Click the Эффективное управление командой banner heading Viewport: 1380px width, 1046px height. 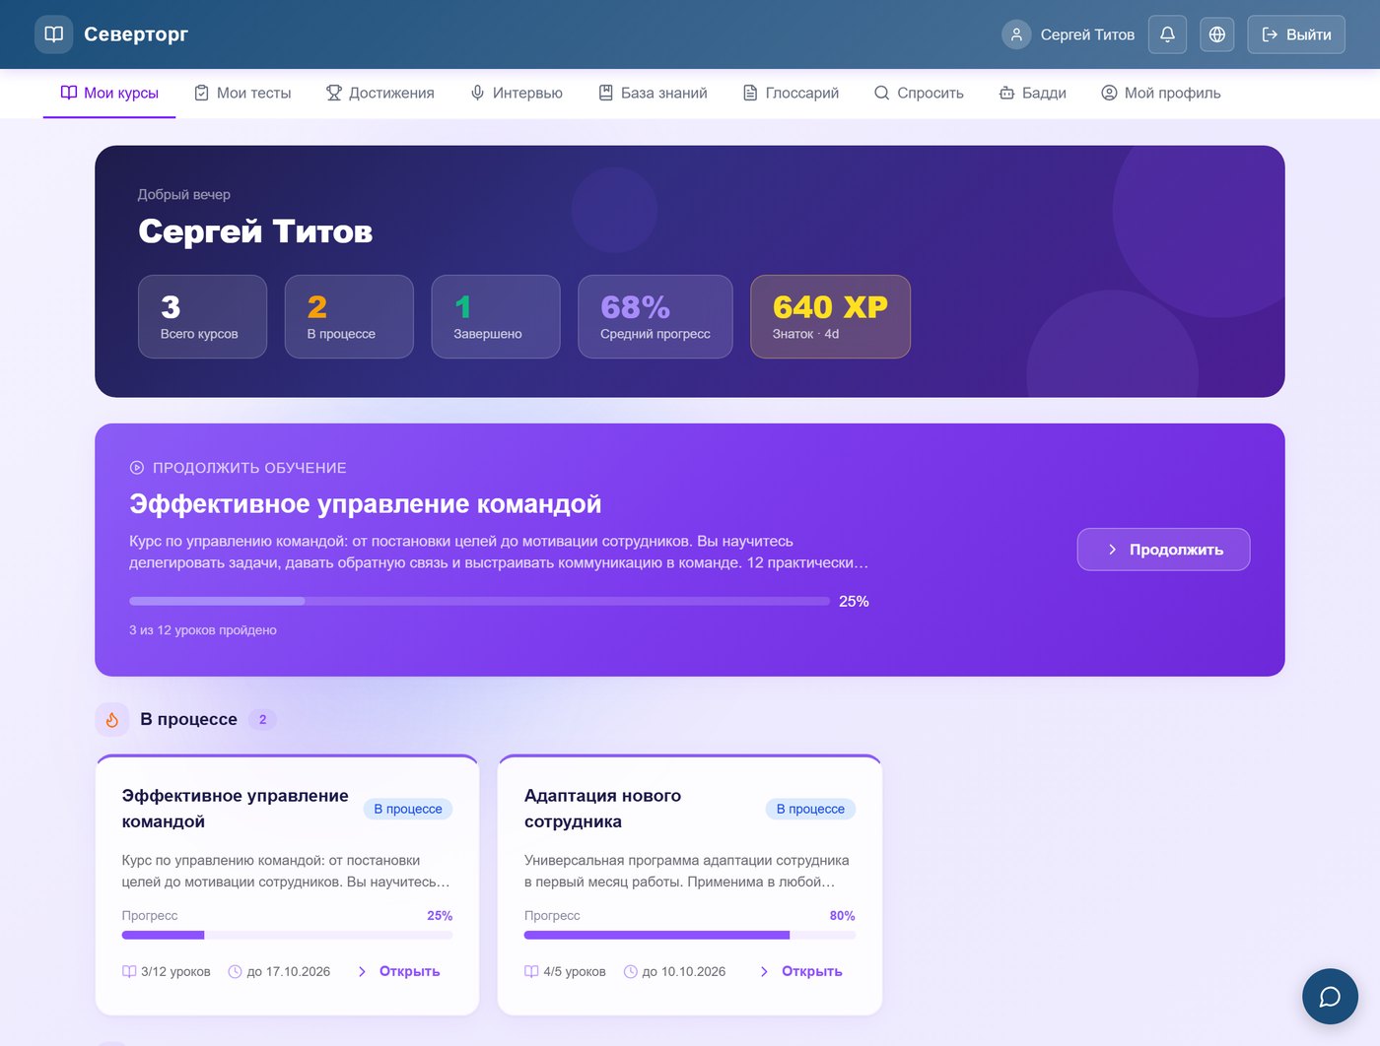pos(366,504)
